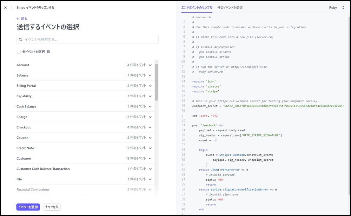Click the back arrow link 戻る

pos(22,19)
